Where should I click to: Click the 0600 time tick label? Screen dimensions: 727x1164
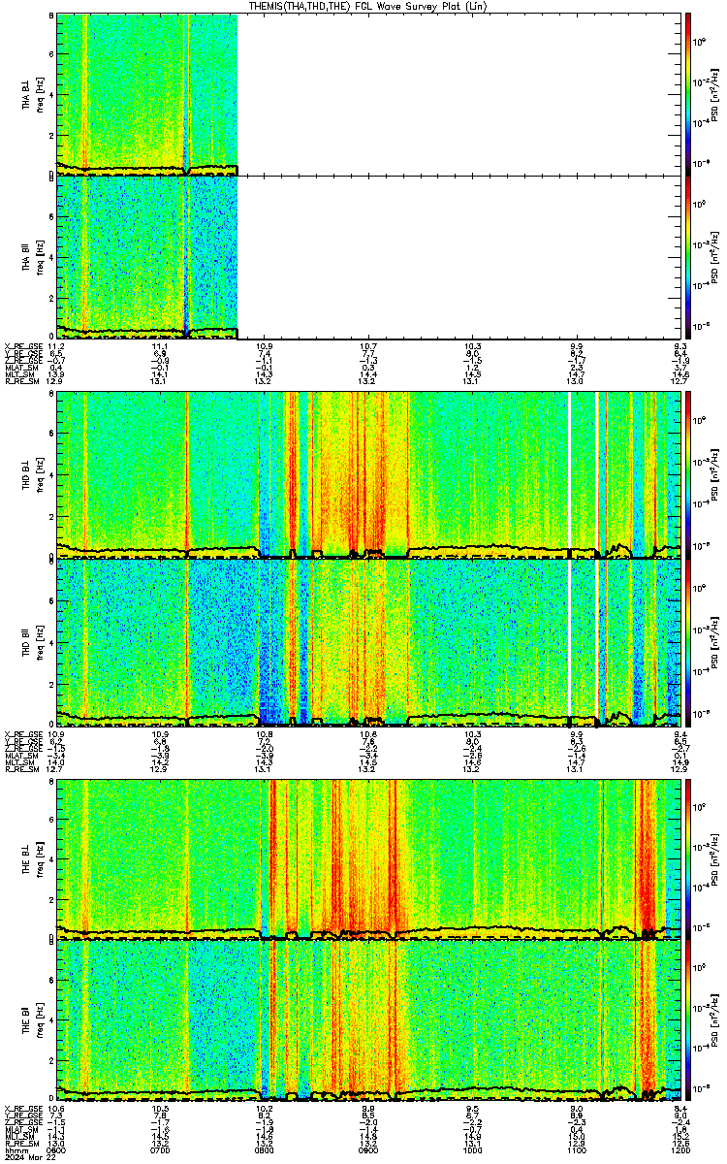[56, 1149]
